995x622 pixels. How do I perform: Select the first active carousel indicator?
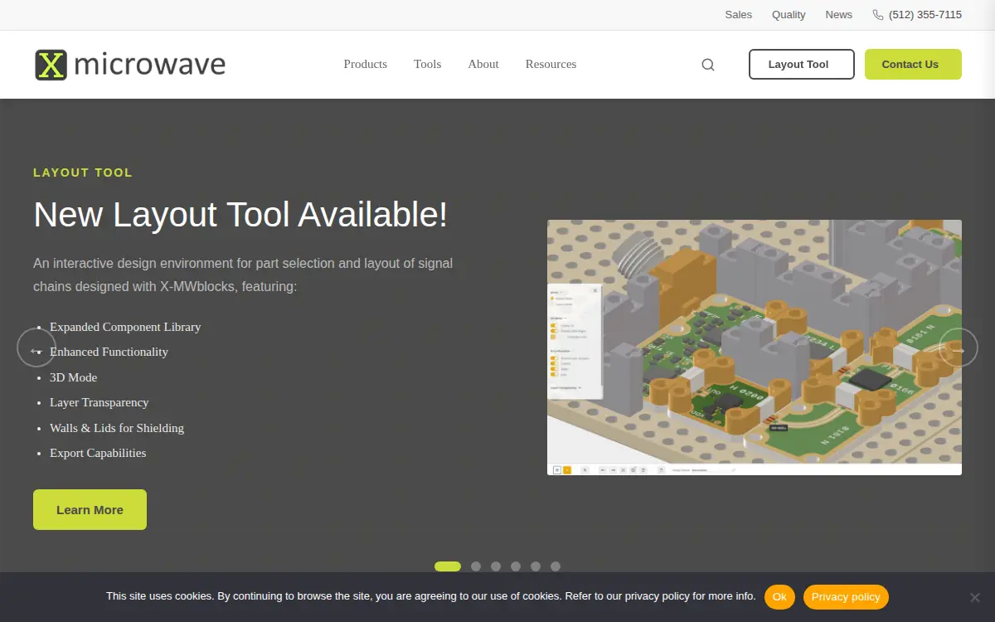[x=448, y=566]
